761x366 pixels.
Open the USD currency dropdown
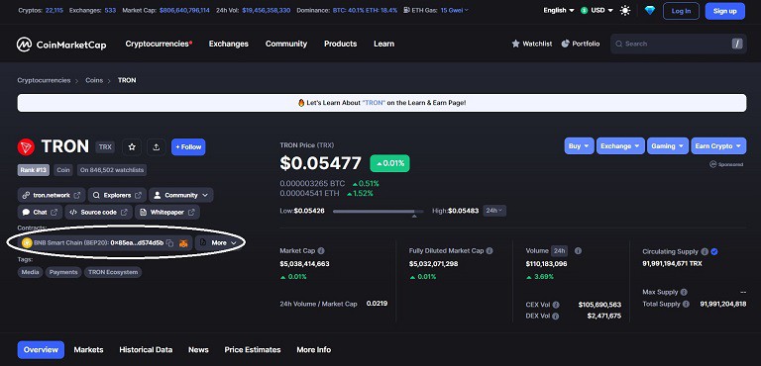click(597, 10)
